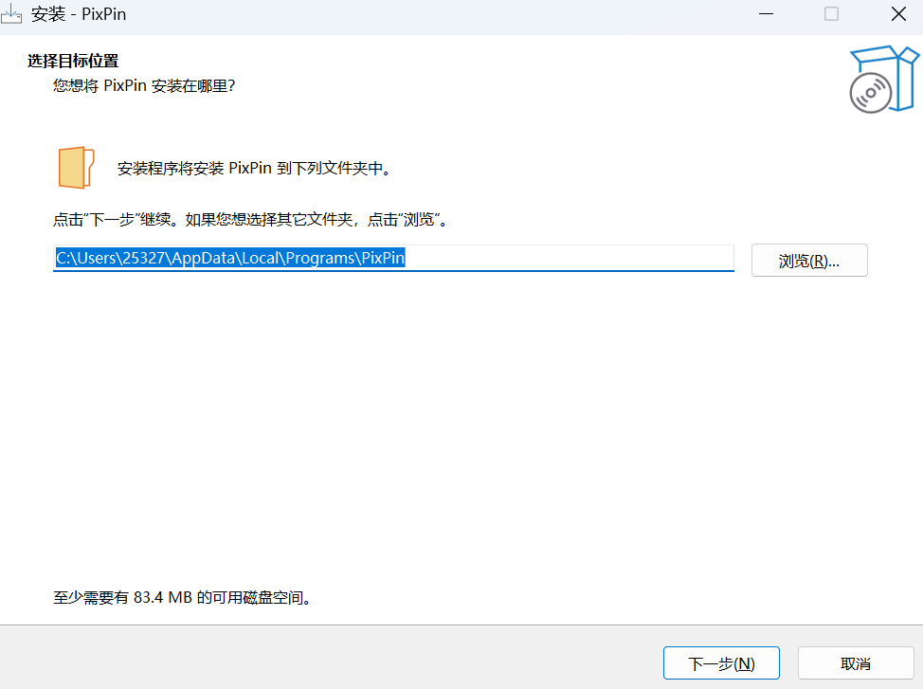Click the maximize icon on title bar
923x689 pixels.
831,13
